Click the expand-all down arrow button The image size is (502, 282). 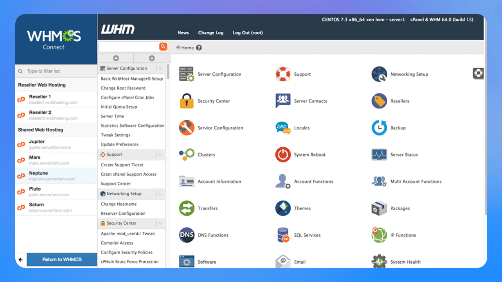coord(151,58)
